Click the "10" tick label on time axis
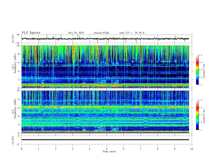 pyautogui.click(x=192, y=149)
